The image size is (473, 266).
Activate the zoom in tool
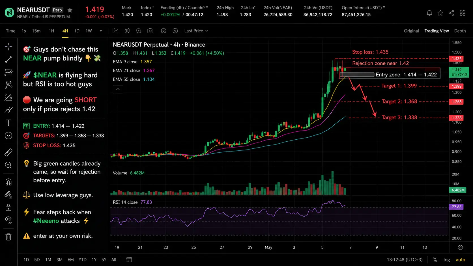[8, 165]
